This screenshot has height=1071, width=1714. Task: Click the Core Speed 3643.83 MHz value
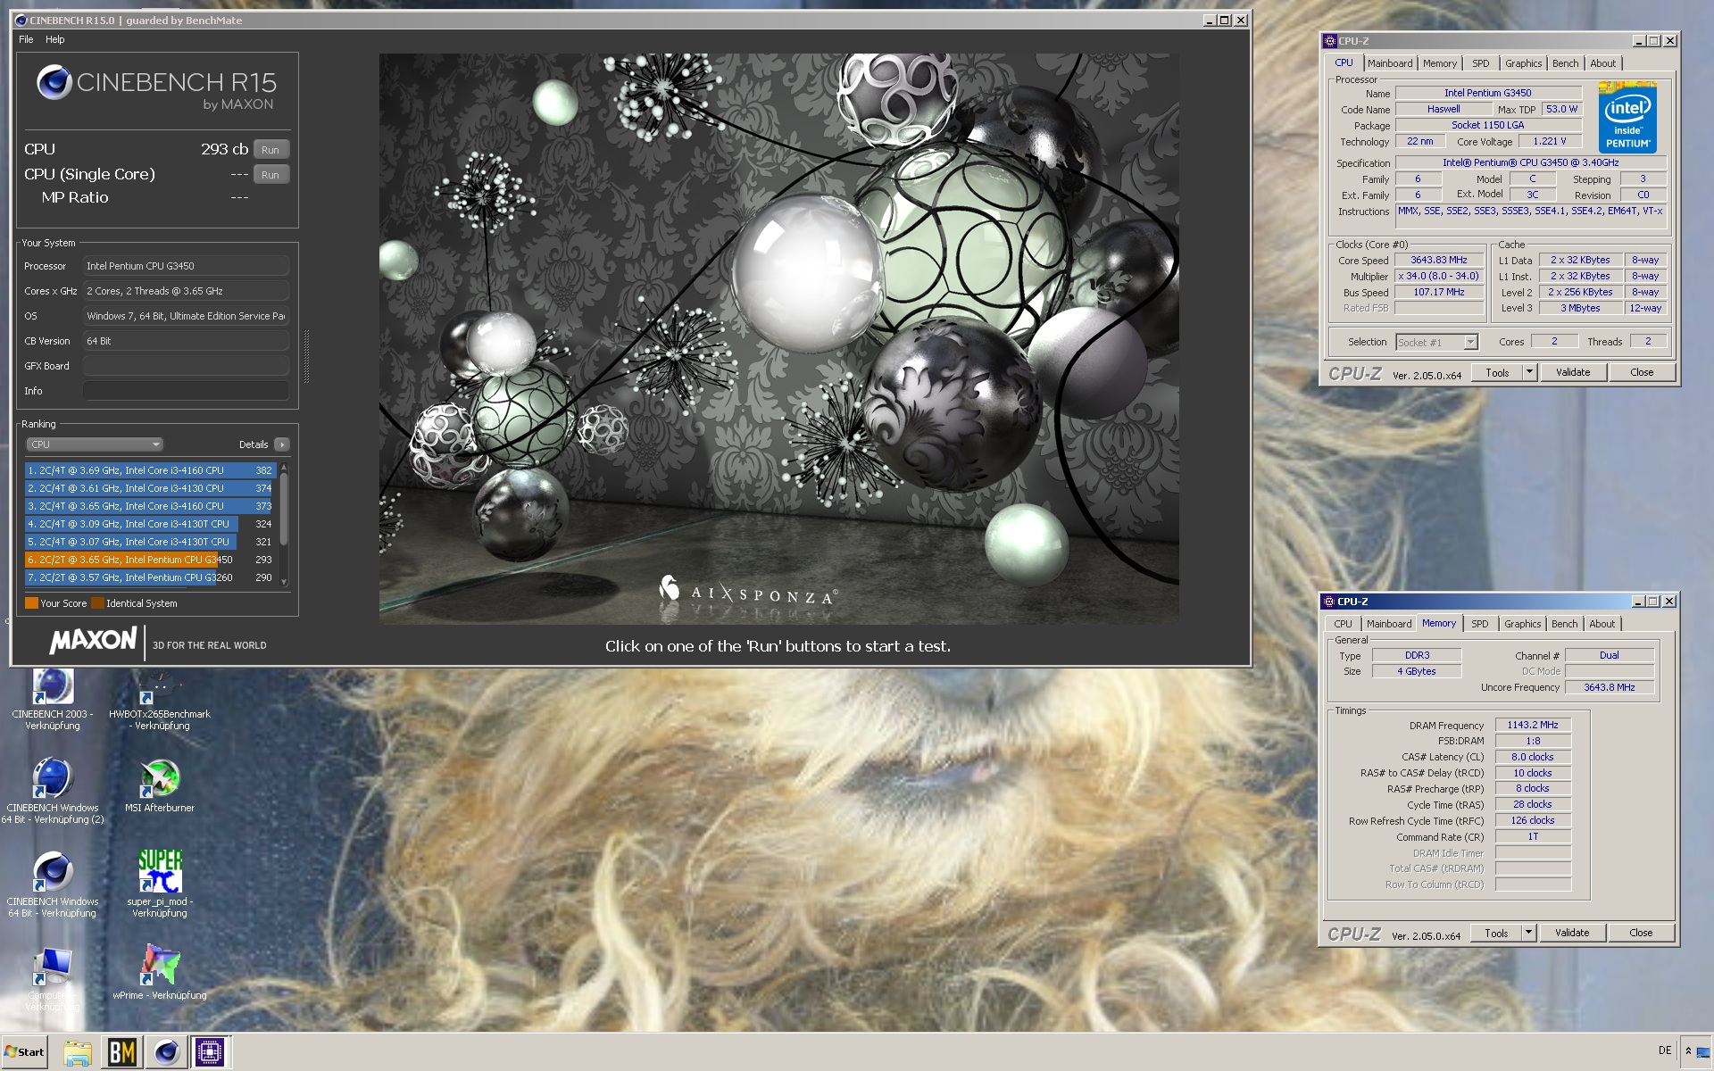[1439, 261]
